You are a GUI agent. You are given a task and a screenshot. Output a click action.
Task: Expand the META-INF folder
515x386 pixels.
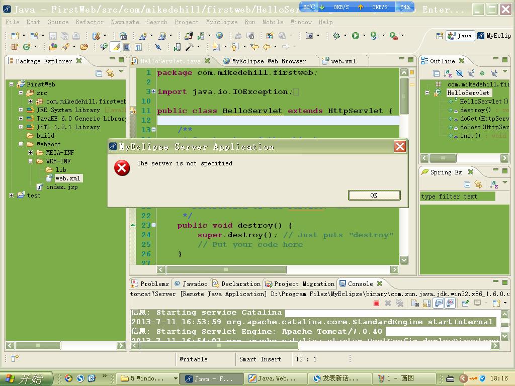(x=30, y=153)
